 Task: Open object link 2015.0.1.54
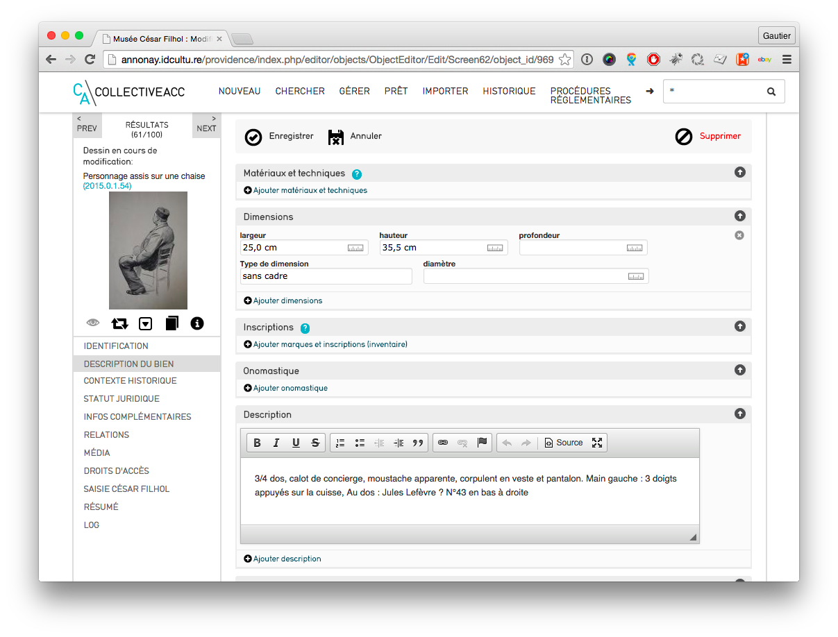tap(108, 186)
